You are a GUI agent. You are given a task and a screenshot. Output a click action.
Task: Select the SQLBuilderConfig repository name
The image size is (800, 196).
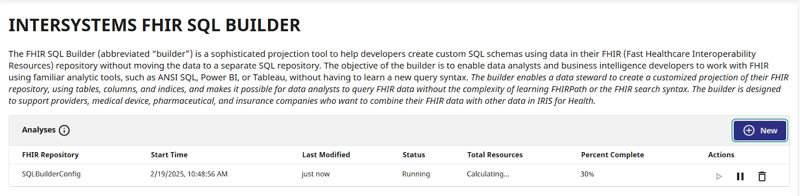(x=51, y=174)
